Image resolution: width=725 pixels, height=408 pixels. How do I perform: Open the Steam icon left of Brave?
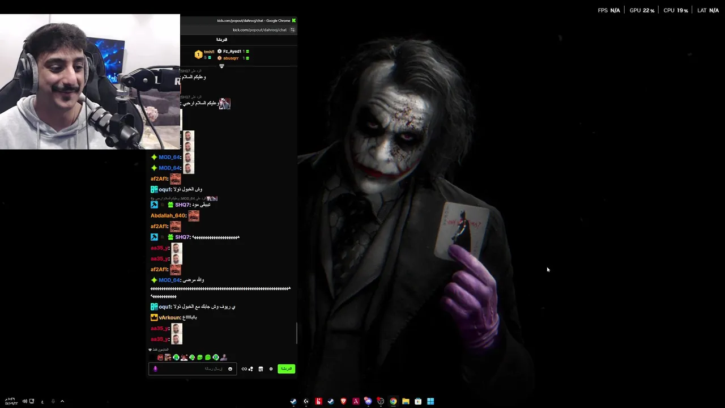pyautogui.click(x=331, y=401)
